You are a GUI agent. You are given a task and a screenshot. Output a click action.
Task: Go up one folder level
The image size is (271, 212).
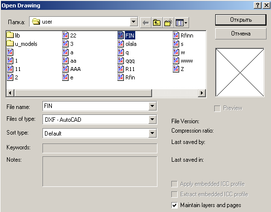[157, 23]
